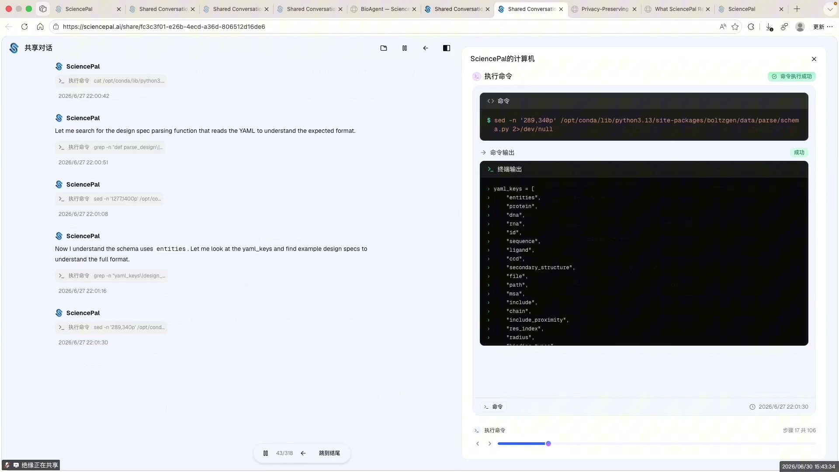Reload the current page
839x472 pixels.
click(24, 27)
